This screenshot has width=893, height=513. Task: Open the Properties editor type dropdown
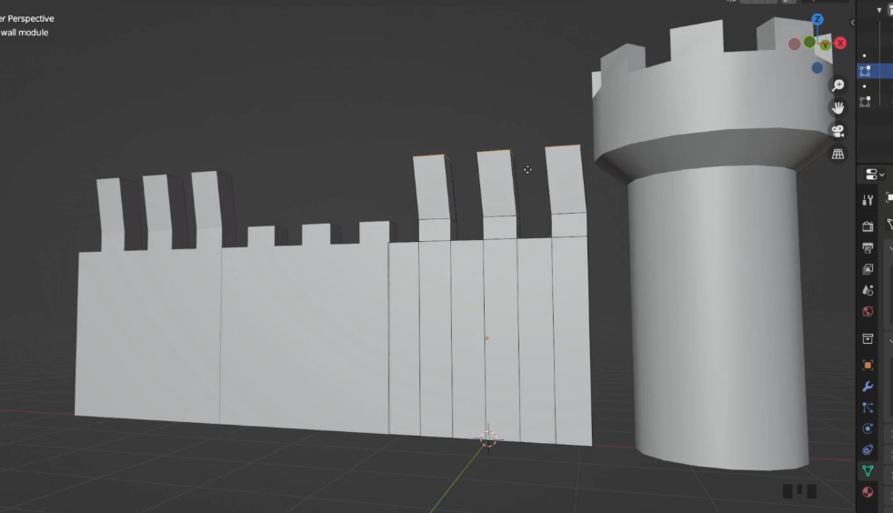tap(871, 175)
